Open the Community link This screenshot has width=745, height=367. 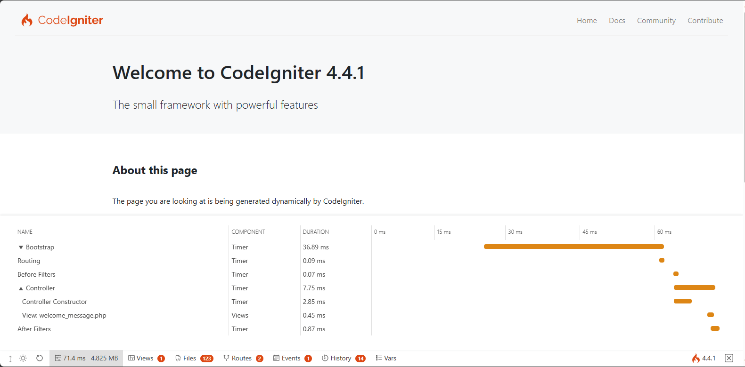click(656, 21)
